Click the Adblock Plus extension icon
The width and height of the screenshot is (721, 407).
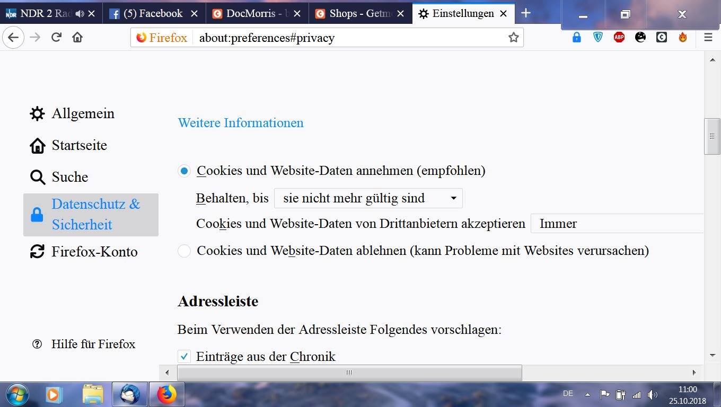click(x=619, y=37)
